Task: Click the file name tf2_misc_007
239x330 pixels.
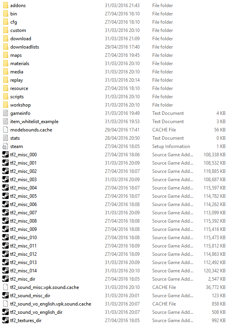Action: 24,213
